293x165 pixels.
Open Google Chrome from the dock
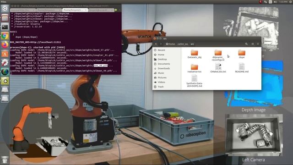5,36
